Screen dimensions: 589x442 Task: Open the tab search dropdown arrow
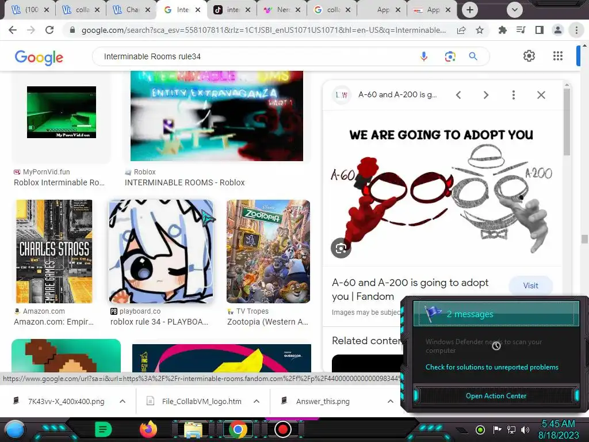515,10
